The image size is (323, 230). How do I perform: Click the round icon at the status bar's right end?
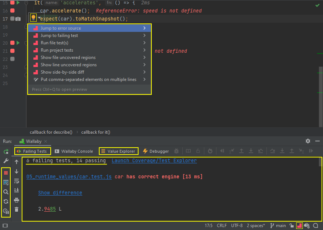coord(315,226)
